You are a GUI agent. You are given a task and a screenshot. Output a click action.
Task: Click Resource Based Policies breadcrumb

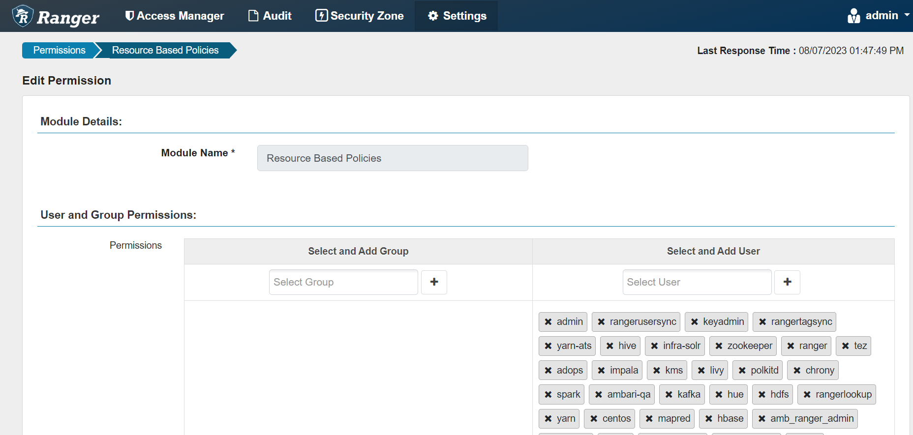coord(165,50)
